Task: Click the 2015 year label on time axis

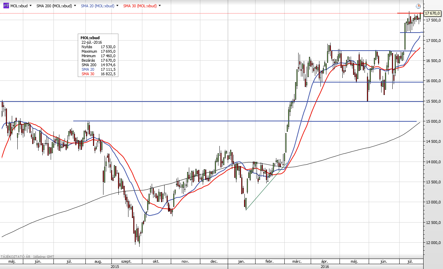Action: pos(115,267)
